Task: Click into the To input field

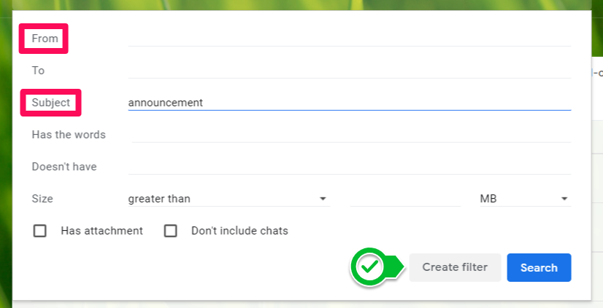Action: coord(349,71)
